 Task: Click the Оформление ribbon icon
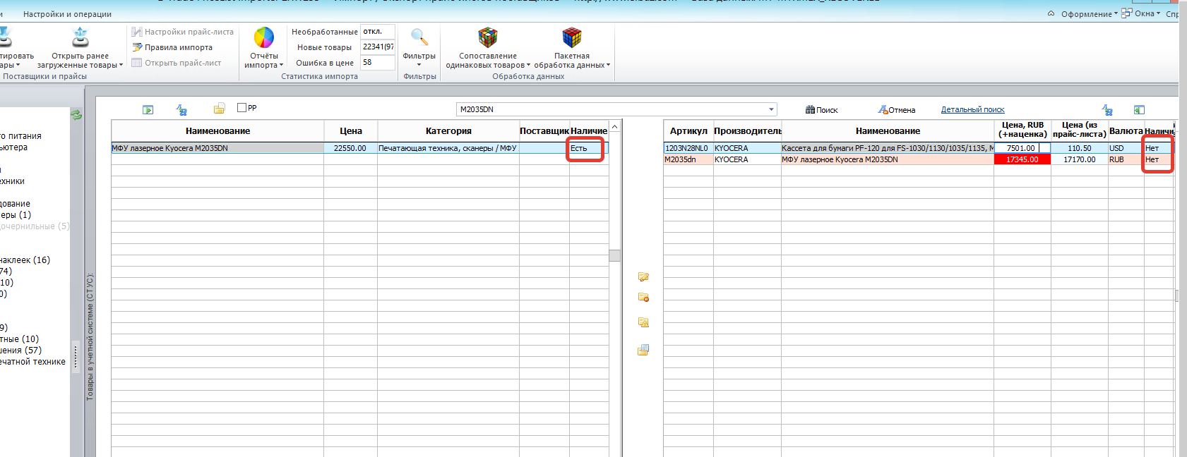click(x=1051, y=13)
